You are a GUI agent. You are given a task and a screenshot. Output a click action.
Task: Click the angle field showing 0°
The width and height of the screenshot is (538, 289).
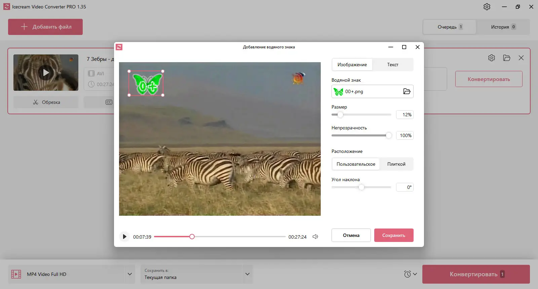pos(405,187)
